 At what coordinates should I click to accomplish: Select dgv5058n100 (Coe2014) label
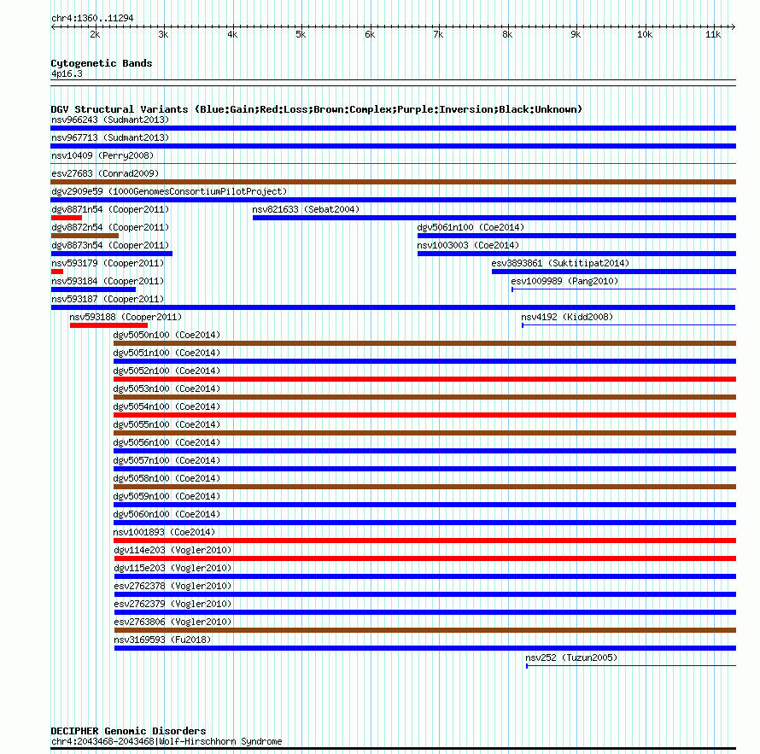[x=167, y=478]
